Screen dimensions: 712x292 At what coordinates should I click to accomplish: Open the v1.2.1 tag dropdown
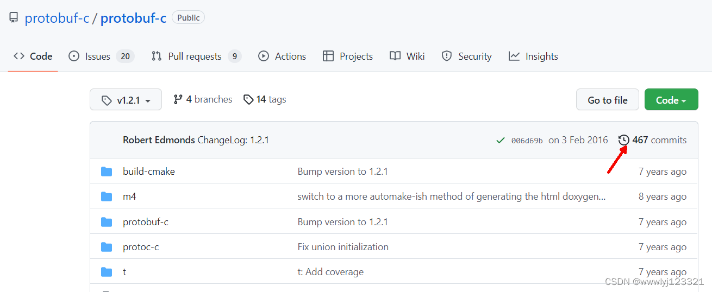[126, 100]
